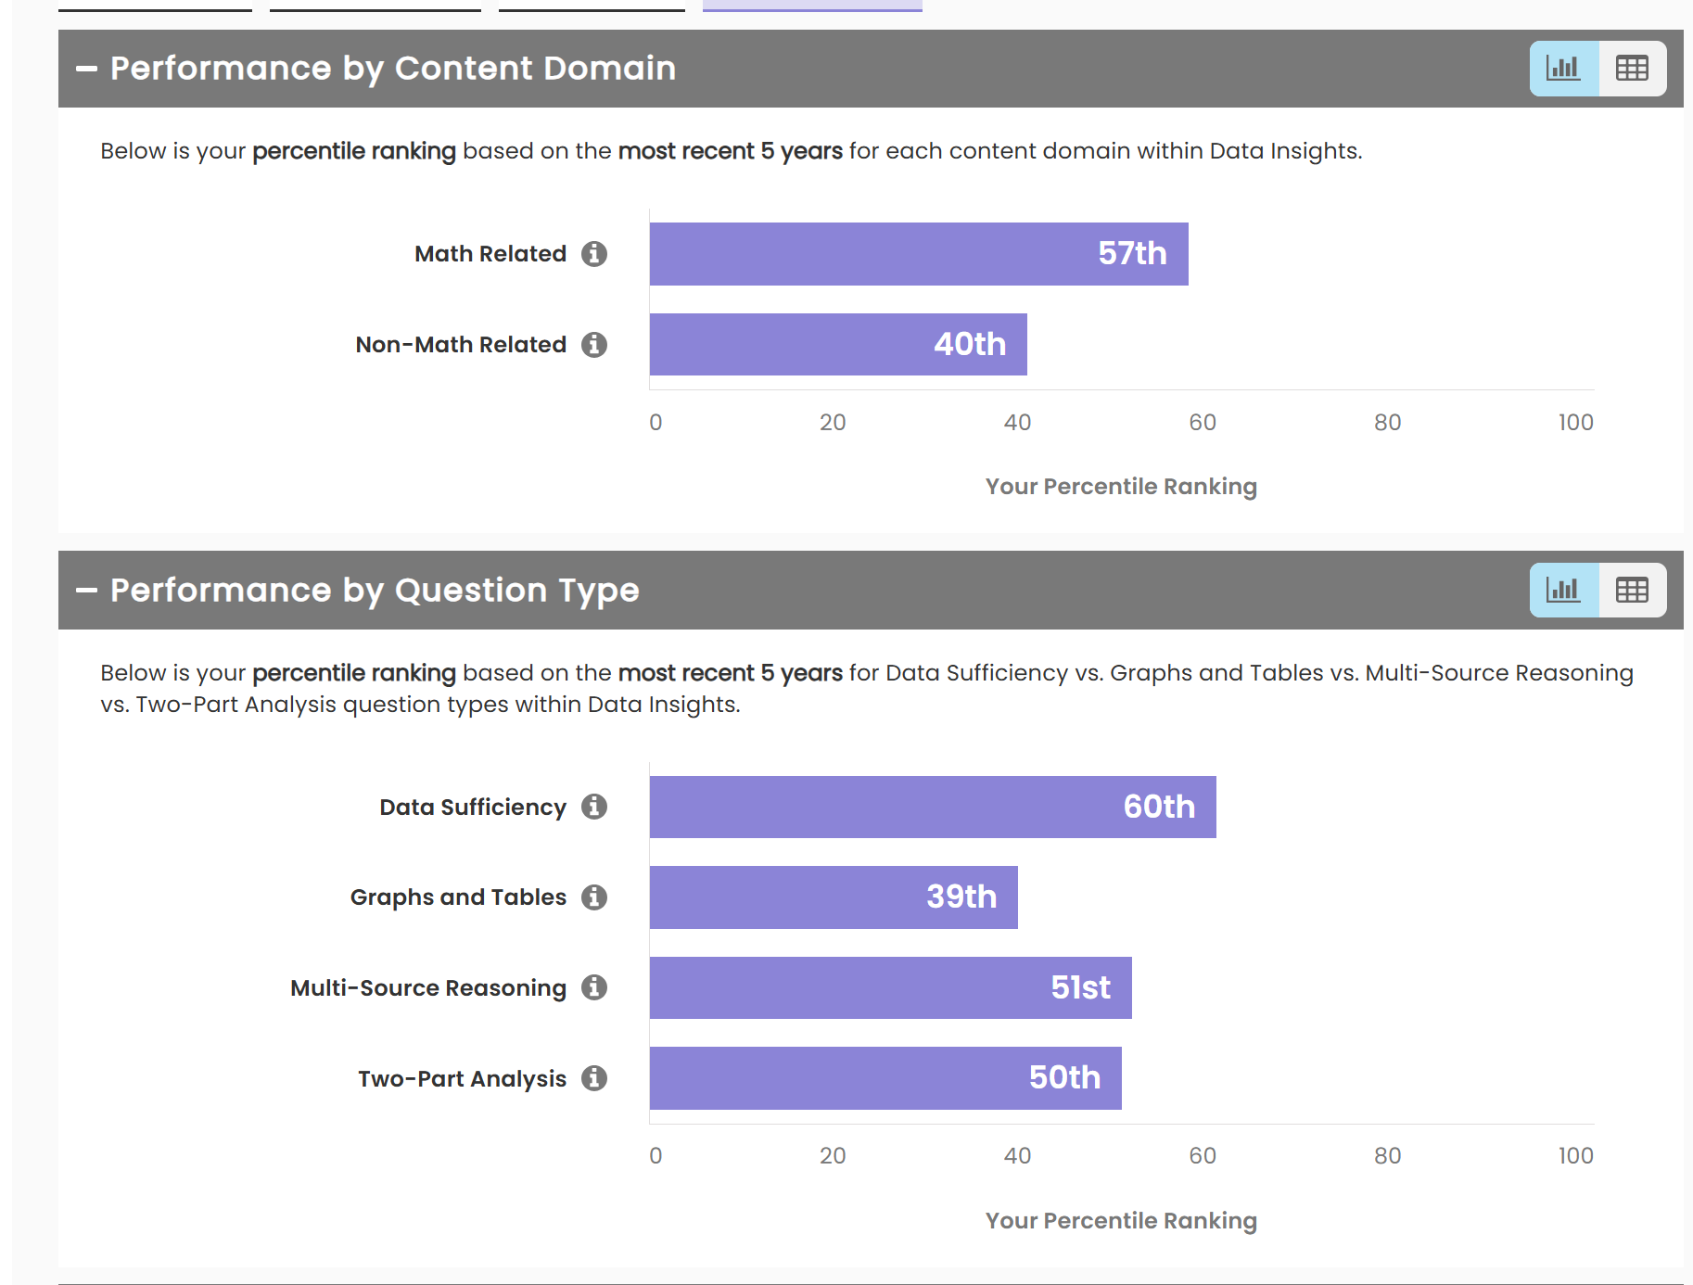Image resolution: width=1693 pixels, height=1285 pixels.
Task: Open Multi-Source Reasoning info icon
Action: click(594, 987)
